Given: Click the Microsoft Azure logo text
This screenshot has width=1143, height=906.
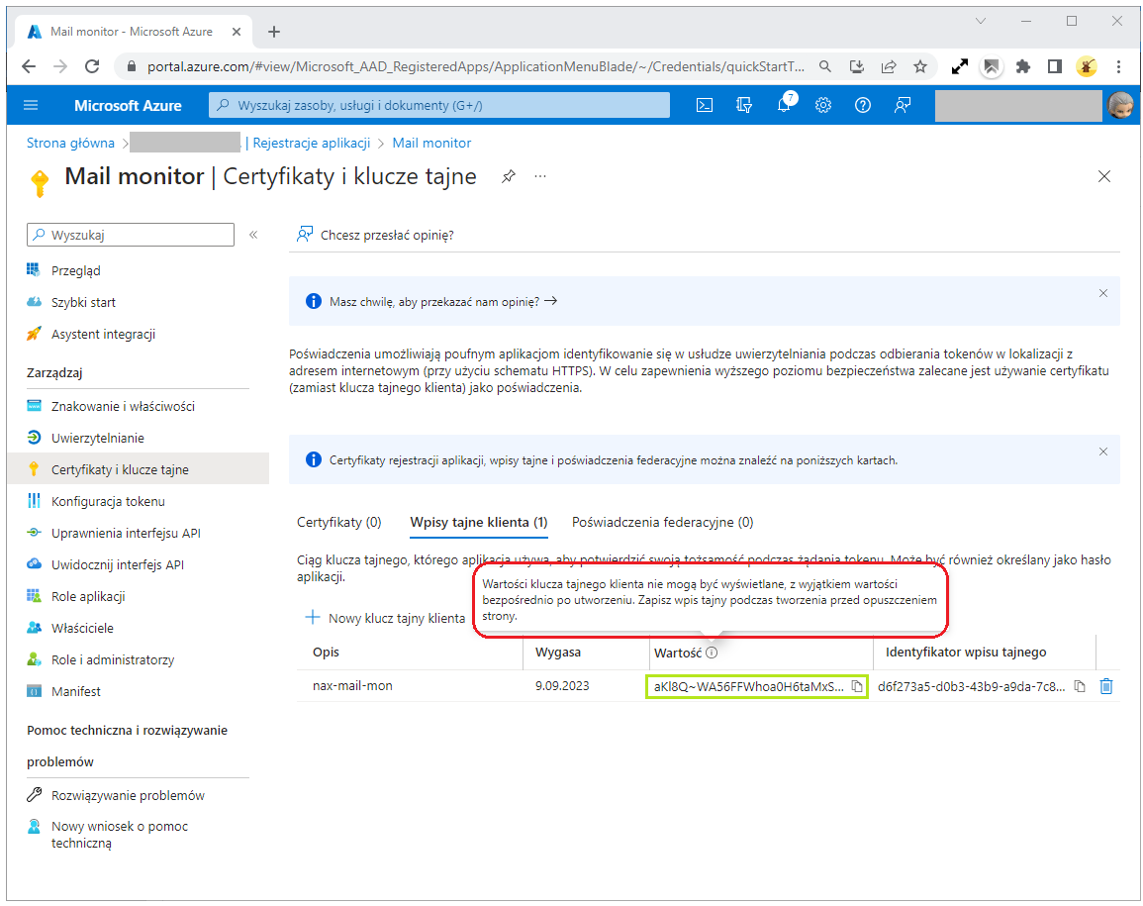Looking at the screenshot, I should tap(128, 105).
